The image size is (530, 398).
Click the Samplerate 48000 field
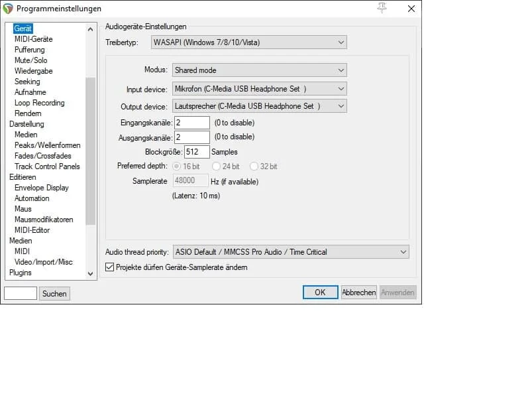tap(190, 180)
